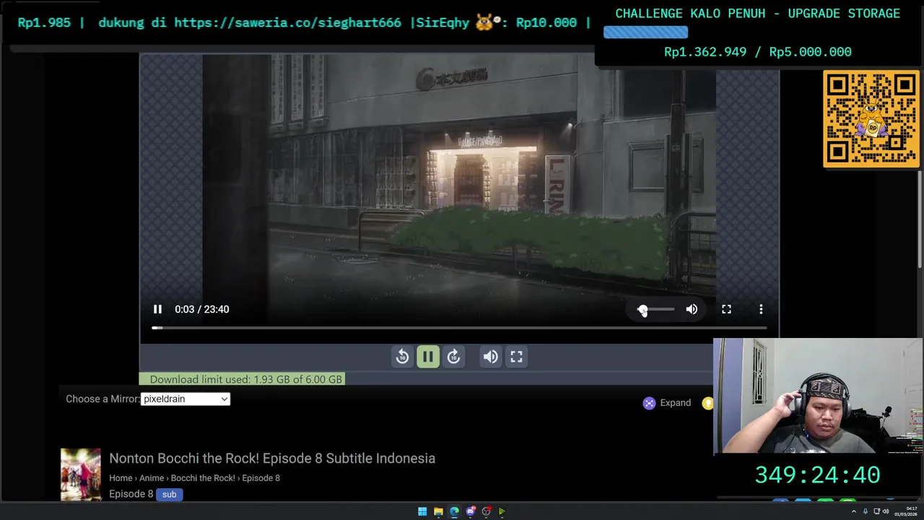
Task: Open File Explorer from the taskbar
Action: pos(438,511)
